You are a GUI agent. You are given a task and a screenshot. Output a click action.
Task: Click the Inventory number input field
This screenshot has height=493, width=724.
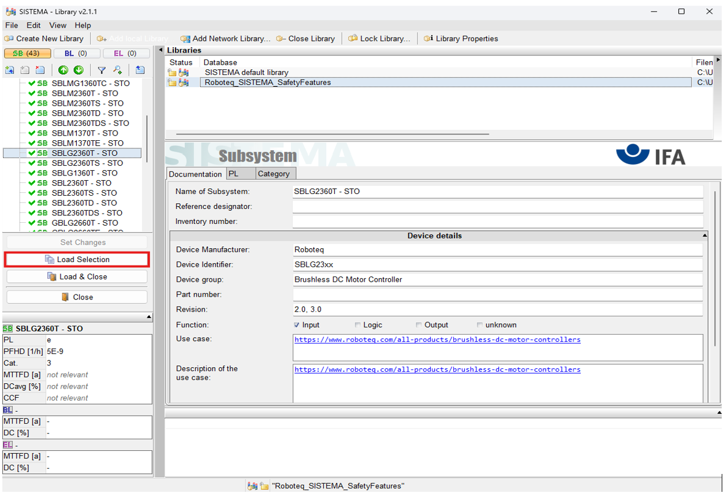pos(498,222)
